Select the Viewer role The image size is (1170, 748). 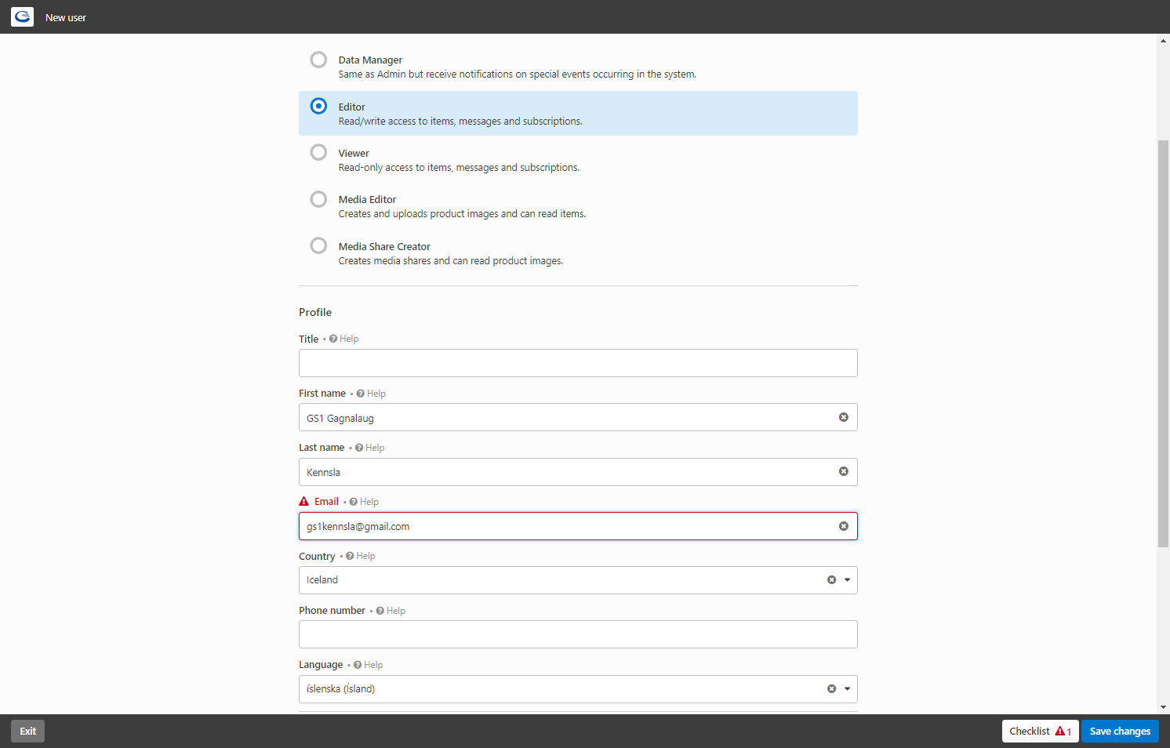coord(318,152)
